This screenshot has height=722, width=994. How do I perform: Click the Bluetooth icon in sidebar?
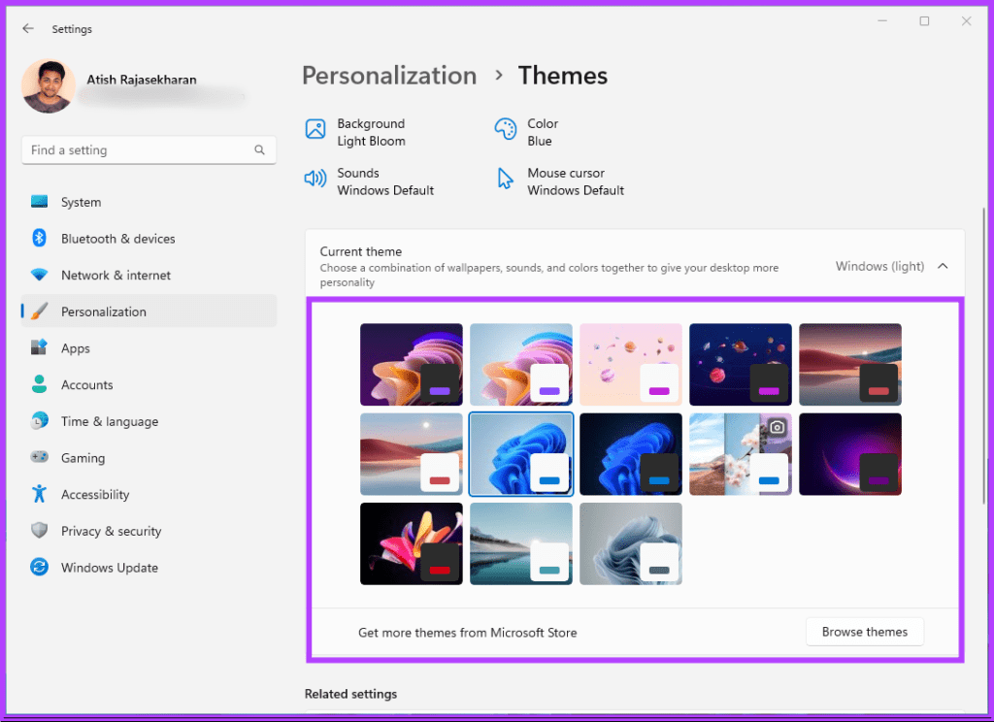pyautogui.click(x=39, y=239)
